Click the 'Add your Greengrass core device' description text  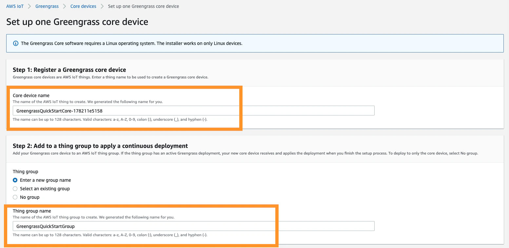point(245,153)
